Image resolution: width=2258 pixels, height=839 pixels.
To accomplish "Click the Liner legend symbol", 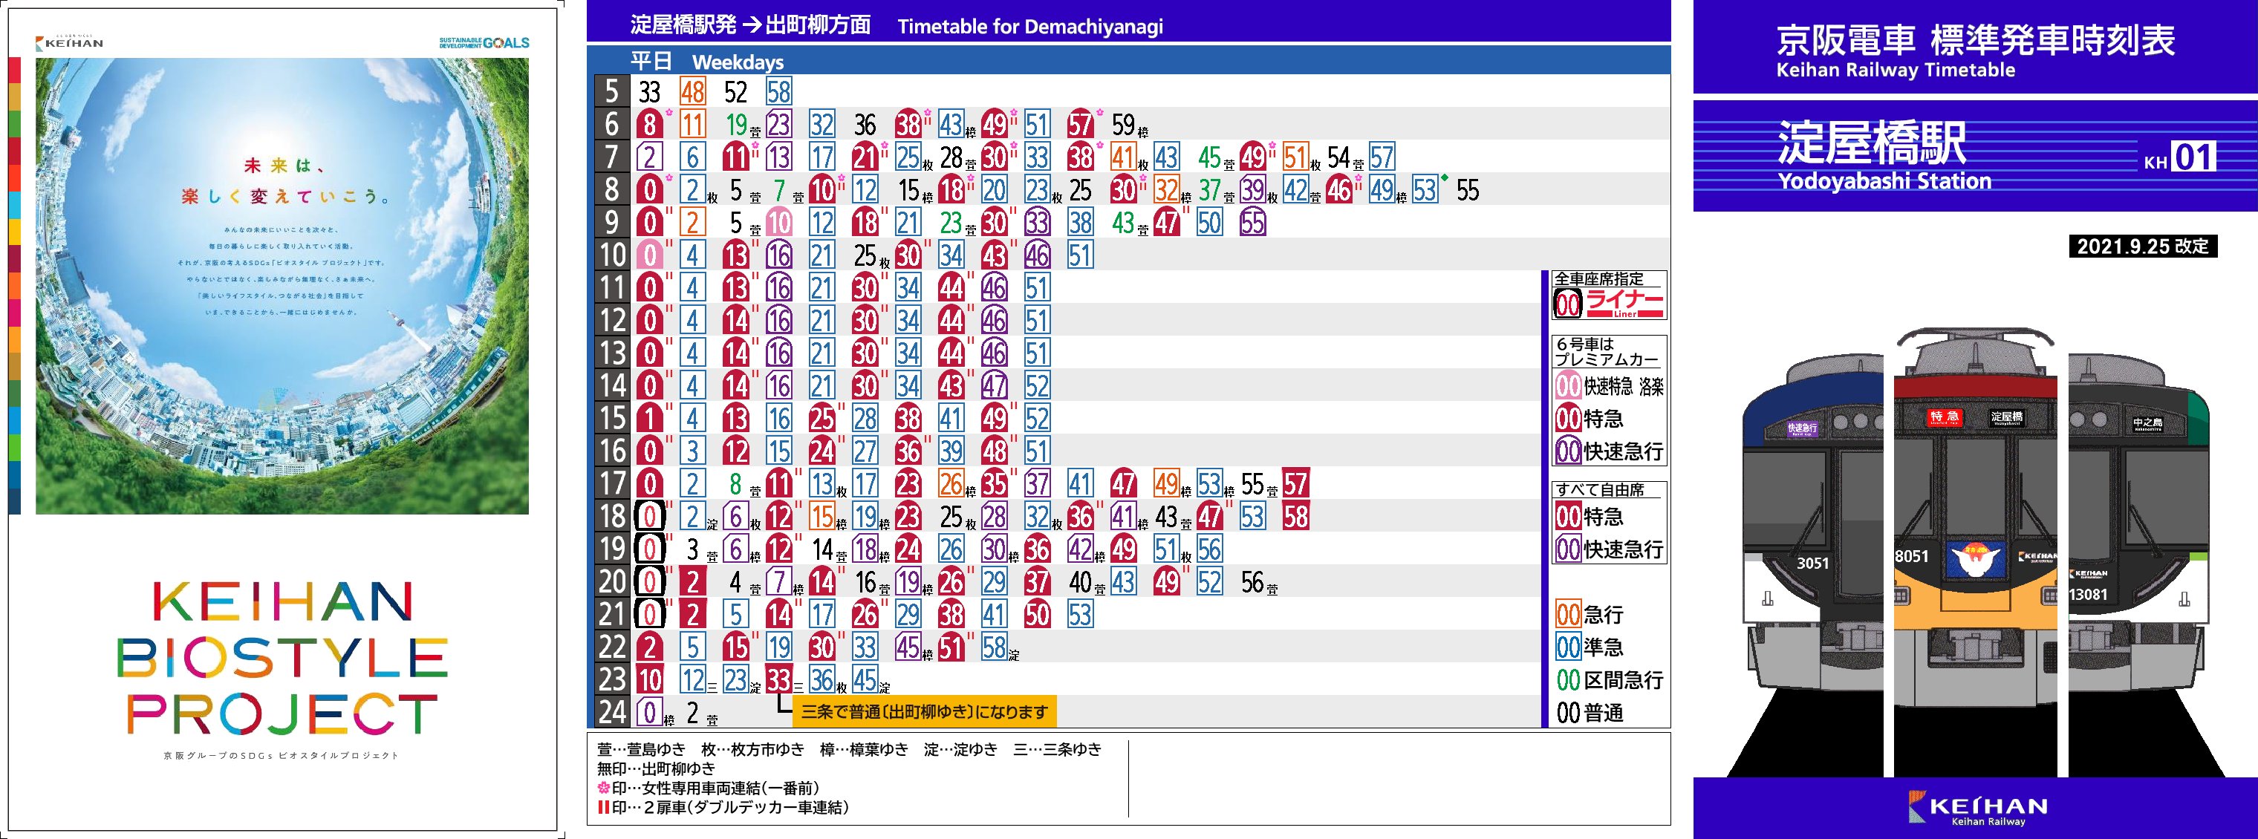I will tap(1567, 304).
